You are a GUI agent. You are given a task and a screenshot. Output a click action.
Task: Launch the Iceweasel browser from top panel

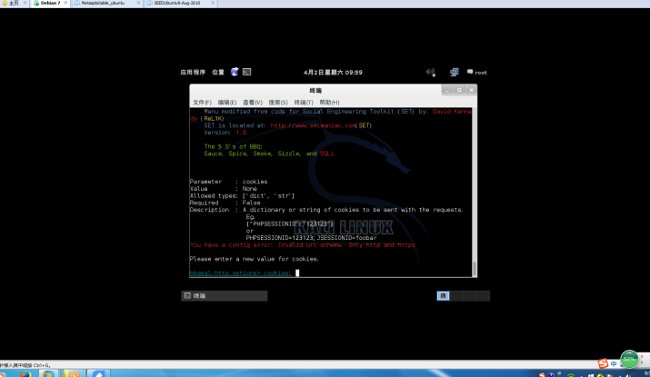(x=235, y=72)
